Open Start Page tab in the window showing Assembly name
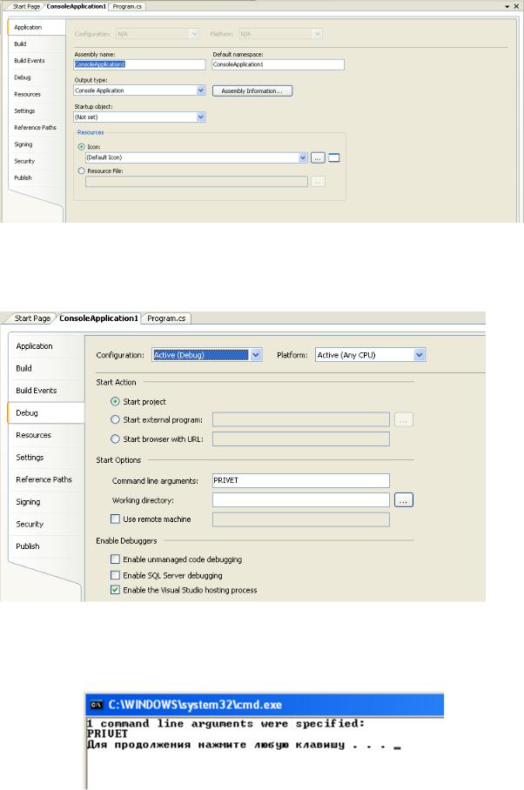Image resolution: width=524 pixels, height=790 pixels. (x=26, y=7)
